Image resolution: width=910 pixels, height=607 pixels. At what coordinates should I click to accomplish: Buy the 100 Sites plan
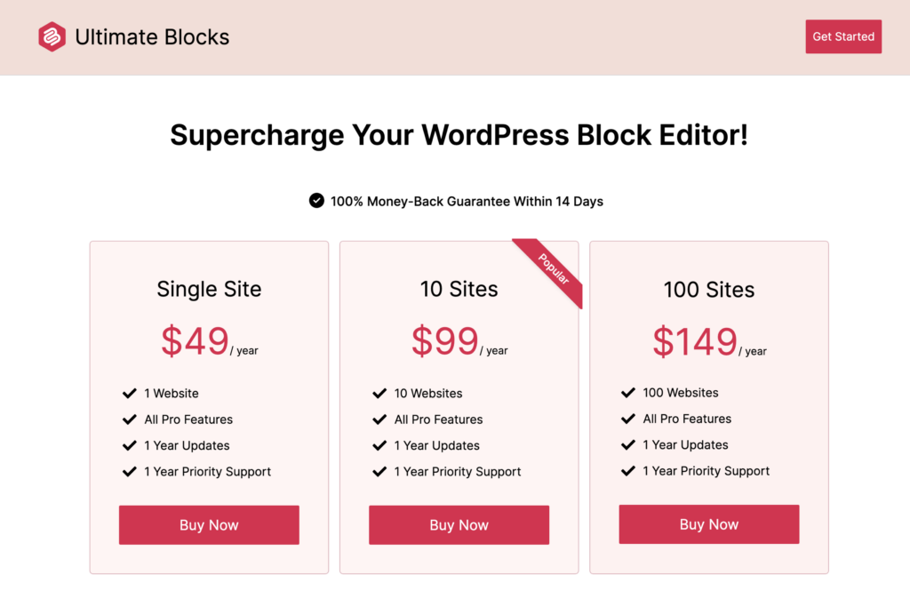pos(708,524)
